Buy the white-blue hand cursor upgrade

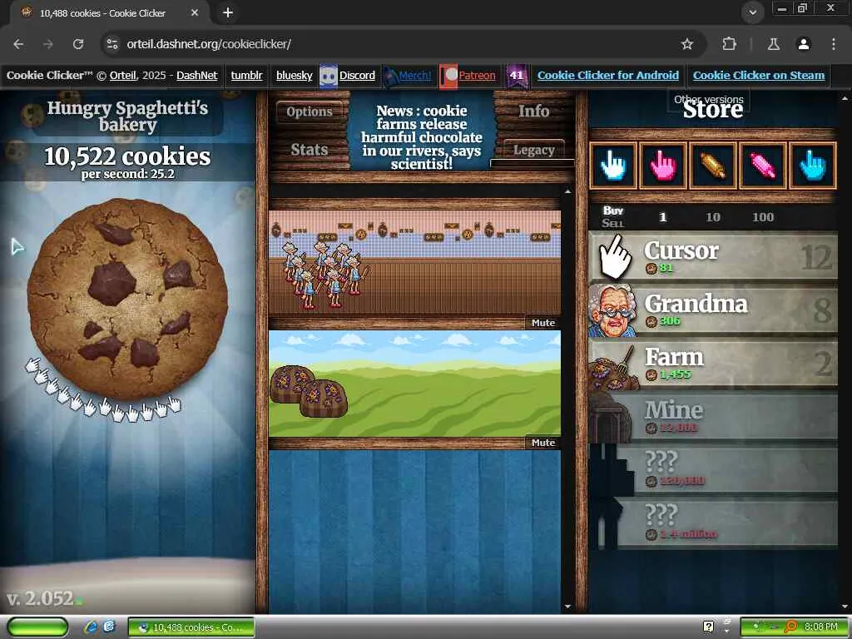[x=613, y=166]
